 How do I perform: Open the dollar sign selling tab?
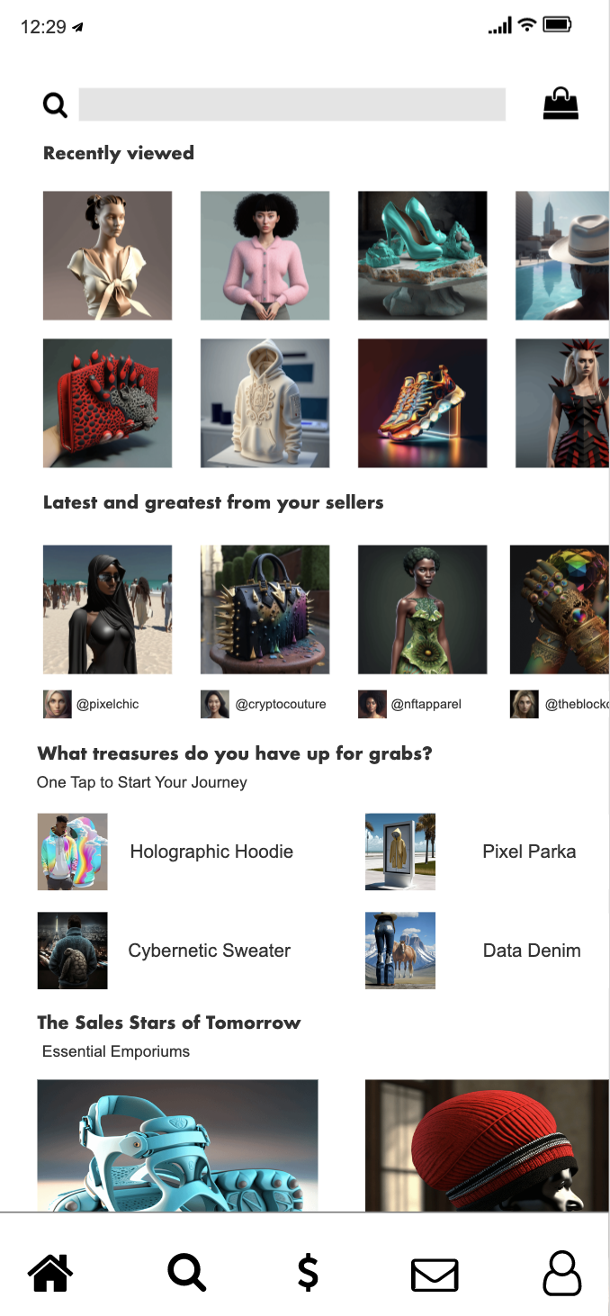point(308,1273)
